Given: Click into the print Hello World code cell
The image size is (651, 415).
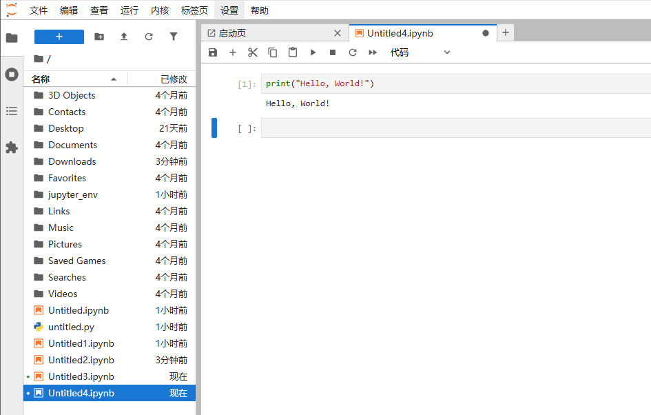Looking at the screenshot, I should coord(456,83).
